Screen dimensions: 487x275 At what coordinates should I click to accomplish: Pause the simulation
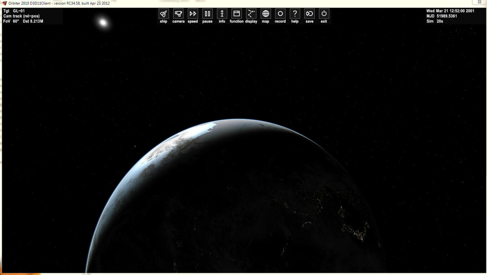(207, 14)
